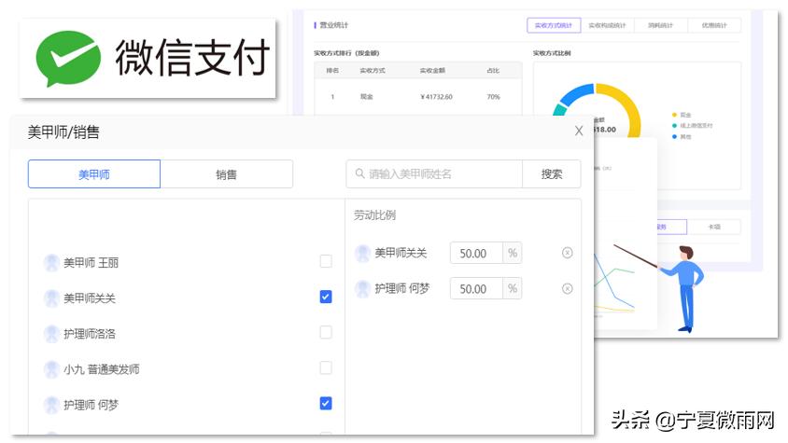Click the yellow legend dot in donut chart
The image size is (788, 443).
click(x=674, y=115)
